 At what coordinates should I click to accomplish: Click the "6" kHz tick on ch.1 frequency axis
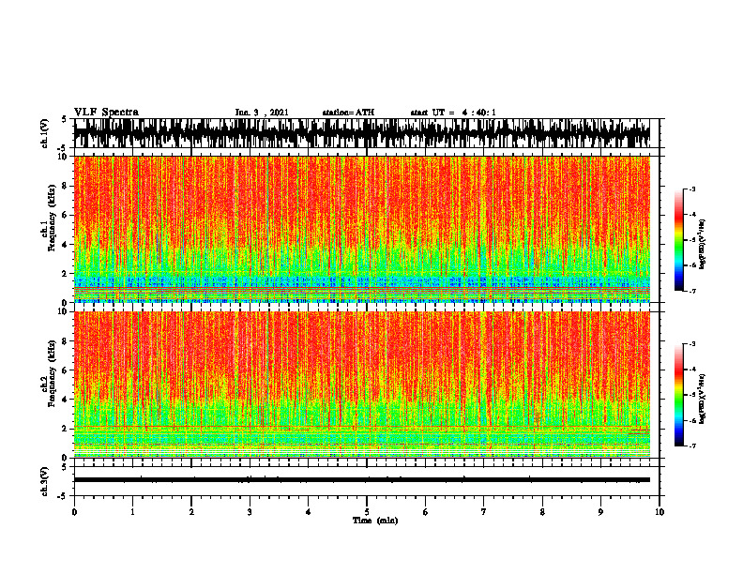pyautogui.click(x=66, y=215)
